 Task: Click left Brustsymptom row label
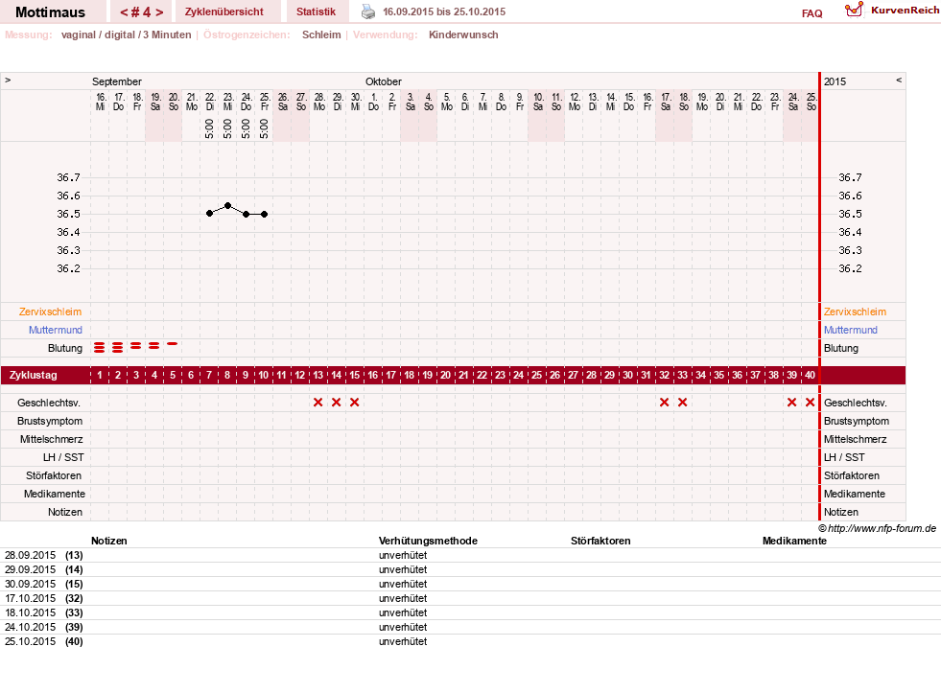coord(50,421)
